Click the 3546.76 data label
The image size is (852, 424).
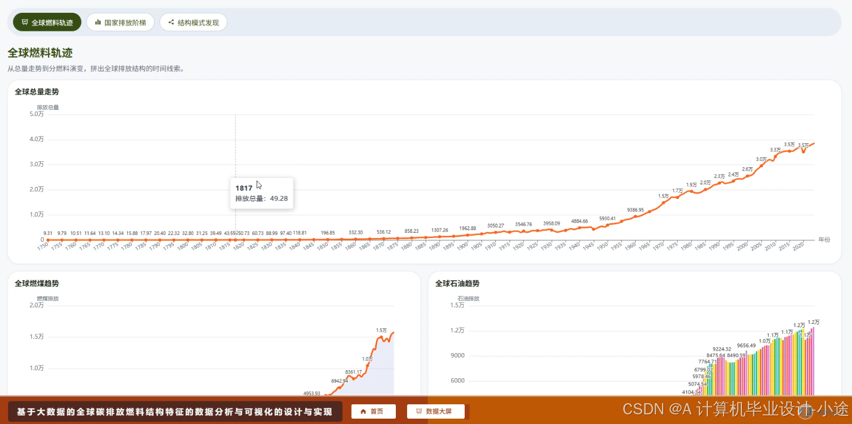[x=523, y=224]
